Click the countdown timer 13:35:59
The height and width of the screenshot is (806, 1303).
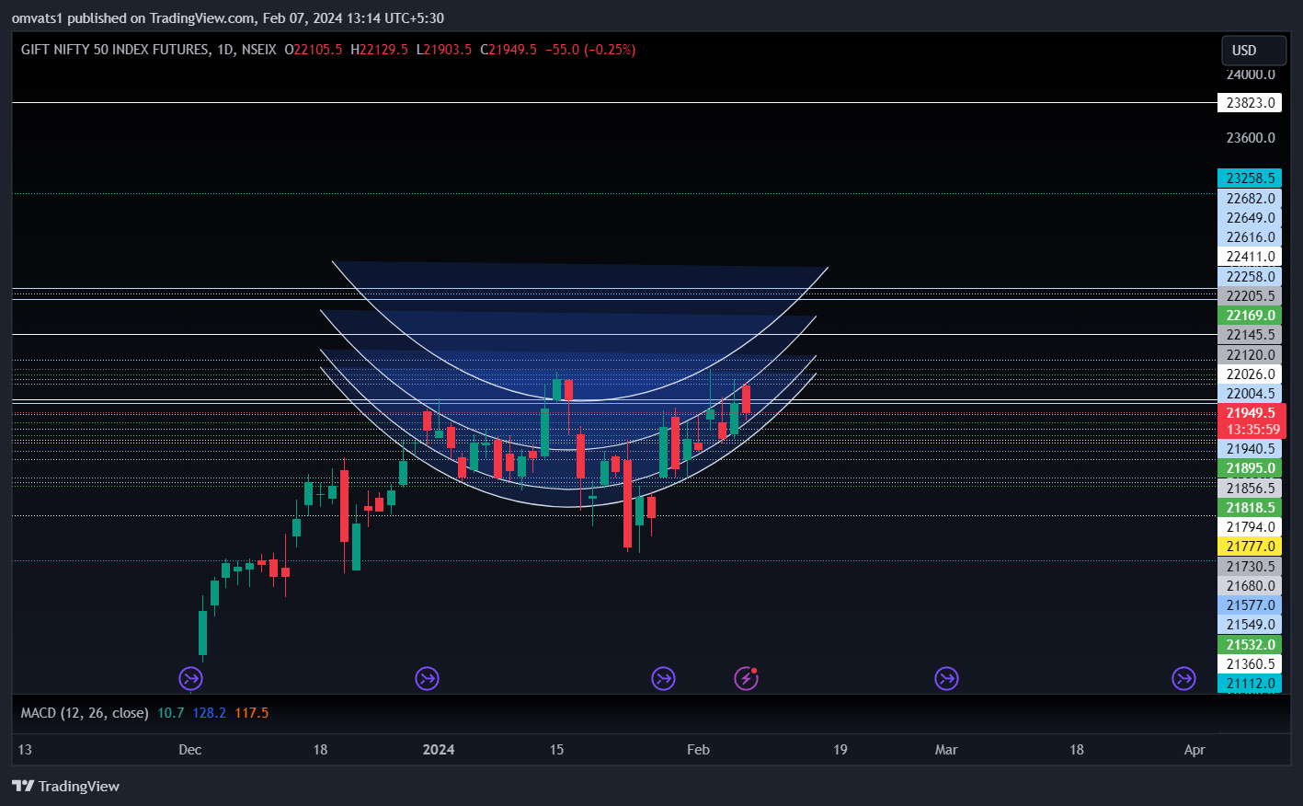[1252, 430]
